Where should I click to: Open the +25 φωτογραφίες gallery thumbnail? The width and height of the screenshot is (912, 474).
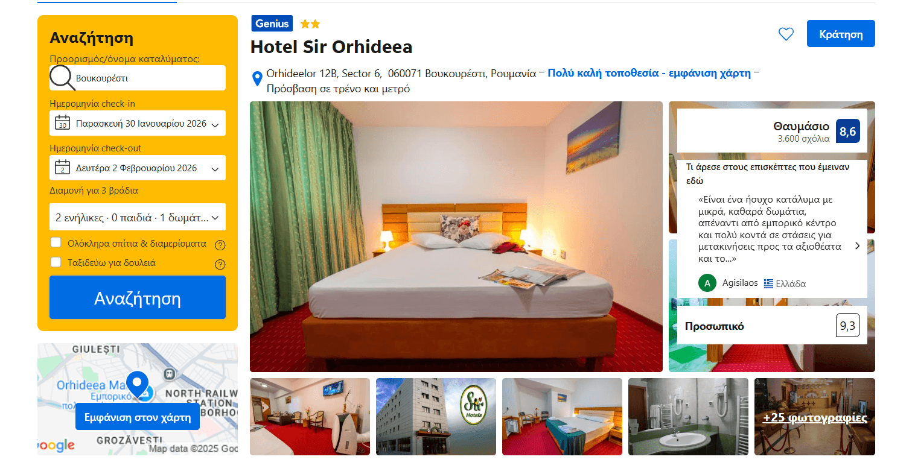(x=815, y=417)
